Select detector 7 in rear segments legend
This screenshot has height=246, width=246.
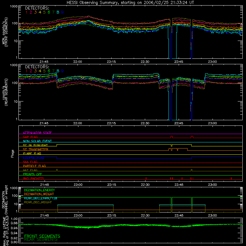53,71
